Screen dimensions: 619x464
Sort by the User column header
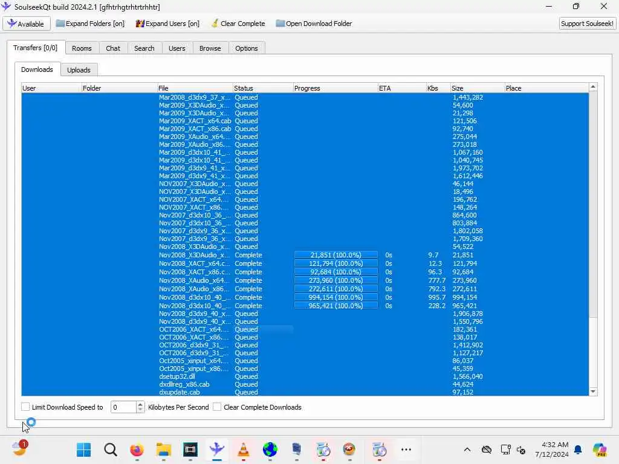coord(51,88)
